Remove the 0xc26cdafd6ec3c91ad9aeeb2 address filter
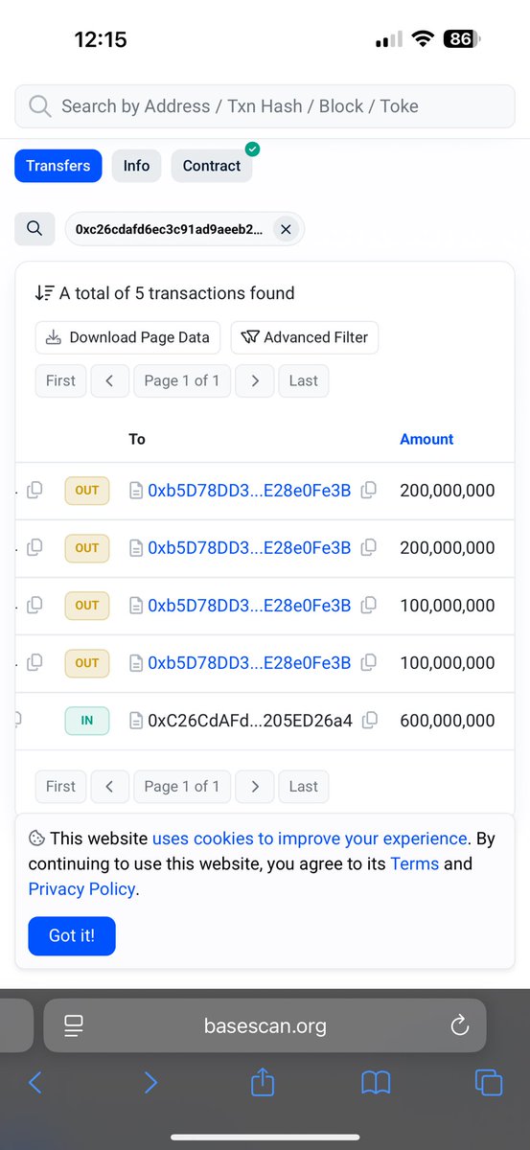This screenshot has width=530, height=1150. (x=286, y=229)
